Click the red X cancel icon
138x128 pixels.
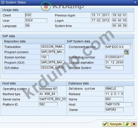point(134,124)
